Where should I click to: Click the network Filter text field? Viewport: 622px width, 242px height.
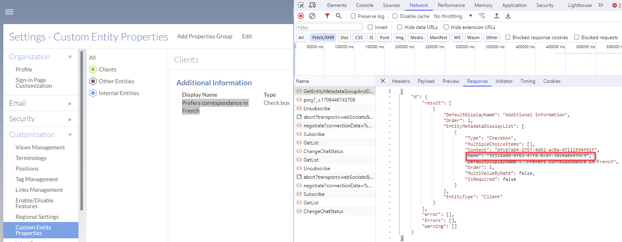(x=329, y=27)
